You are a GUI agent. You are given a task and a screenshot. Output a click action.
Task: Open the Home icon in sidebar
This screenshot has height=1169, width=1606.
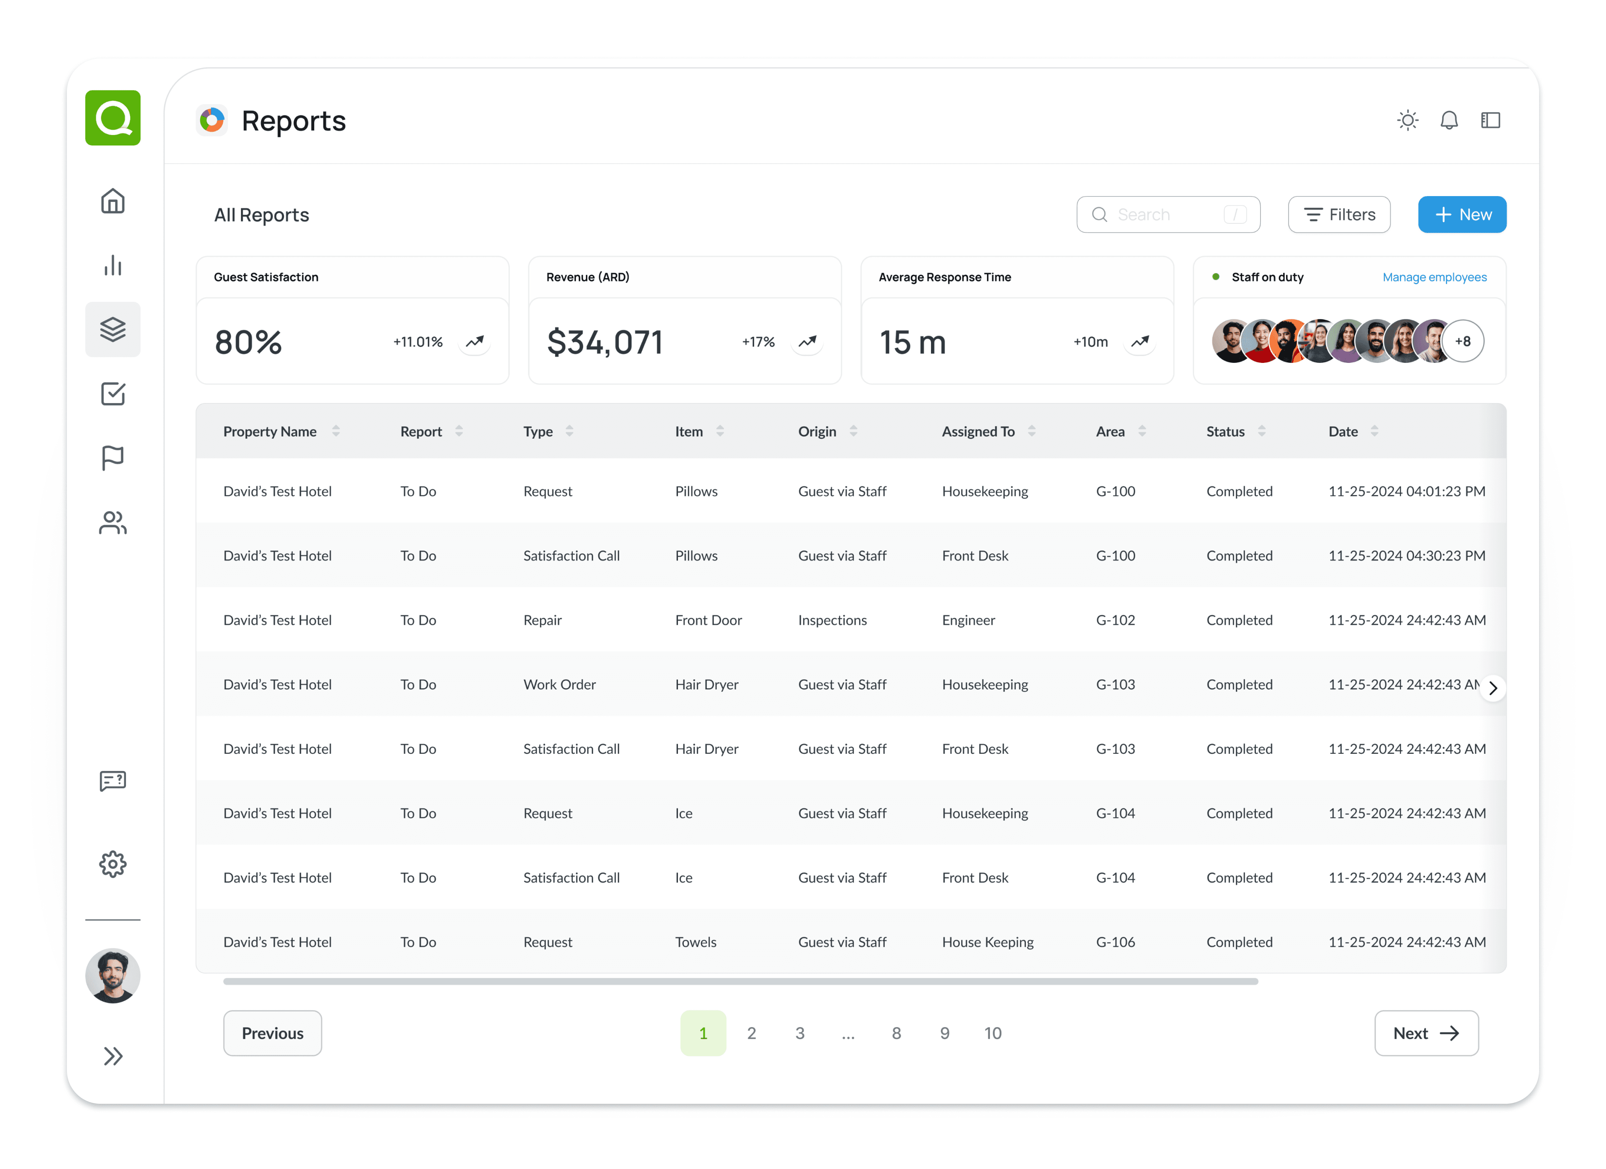coord(113,201)
